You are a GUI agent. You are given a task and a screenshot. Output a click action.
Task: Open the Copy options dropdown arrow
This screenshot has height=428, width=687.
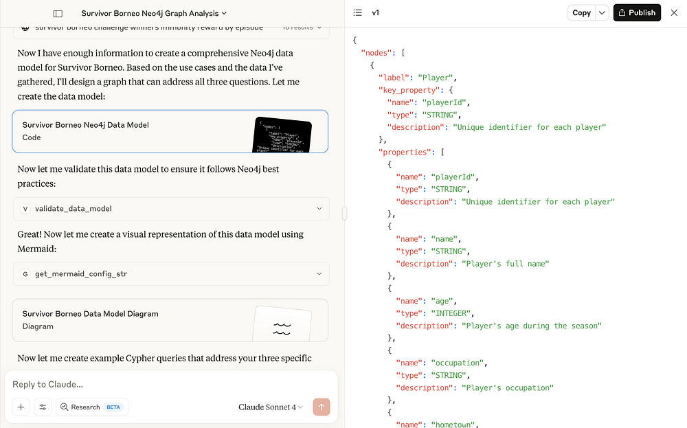[x=602, y=12]
